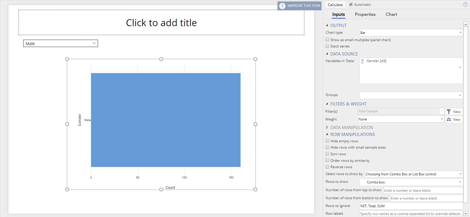Open the Weight dropdown
The width and height of the screenshot is (470, 217).
pyautogui.click(x=401, y=119)
